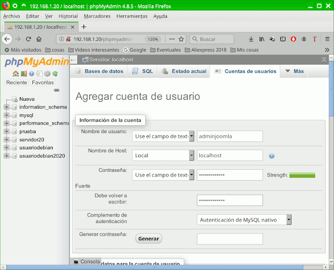The width and height of the screenshot is (334, 270).
Task: Click Nueva to create database
Action: 27,99
